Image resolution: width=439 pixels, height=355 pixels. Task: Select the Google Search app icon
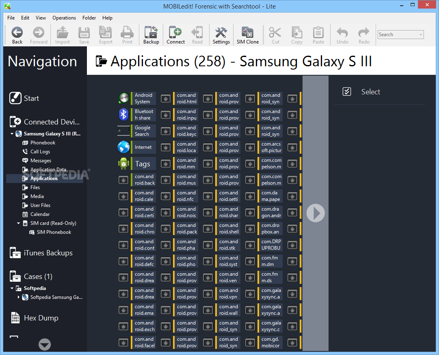(x=123, y=131)
